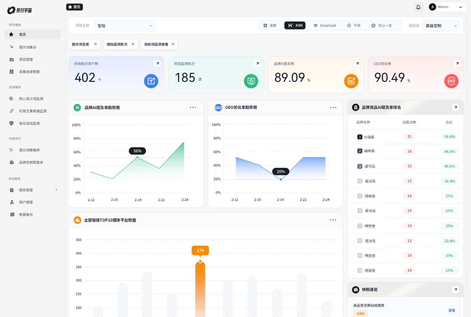Open the notification bell
Screen dimensions: 471x317
[418, 7]
